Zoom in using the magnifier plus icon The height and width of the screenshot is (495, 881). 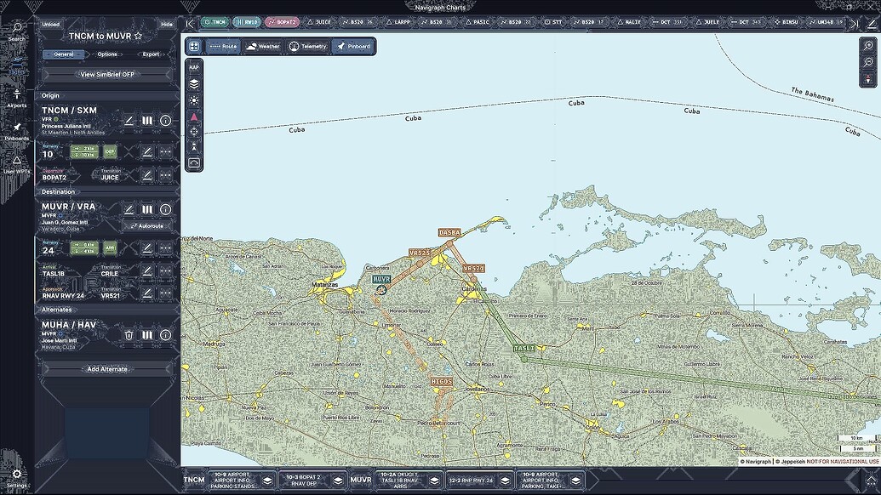(x=868, y=44)
